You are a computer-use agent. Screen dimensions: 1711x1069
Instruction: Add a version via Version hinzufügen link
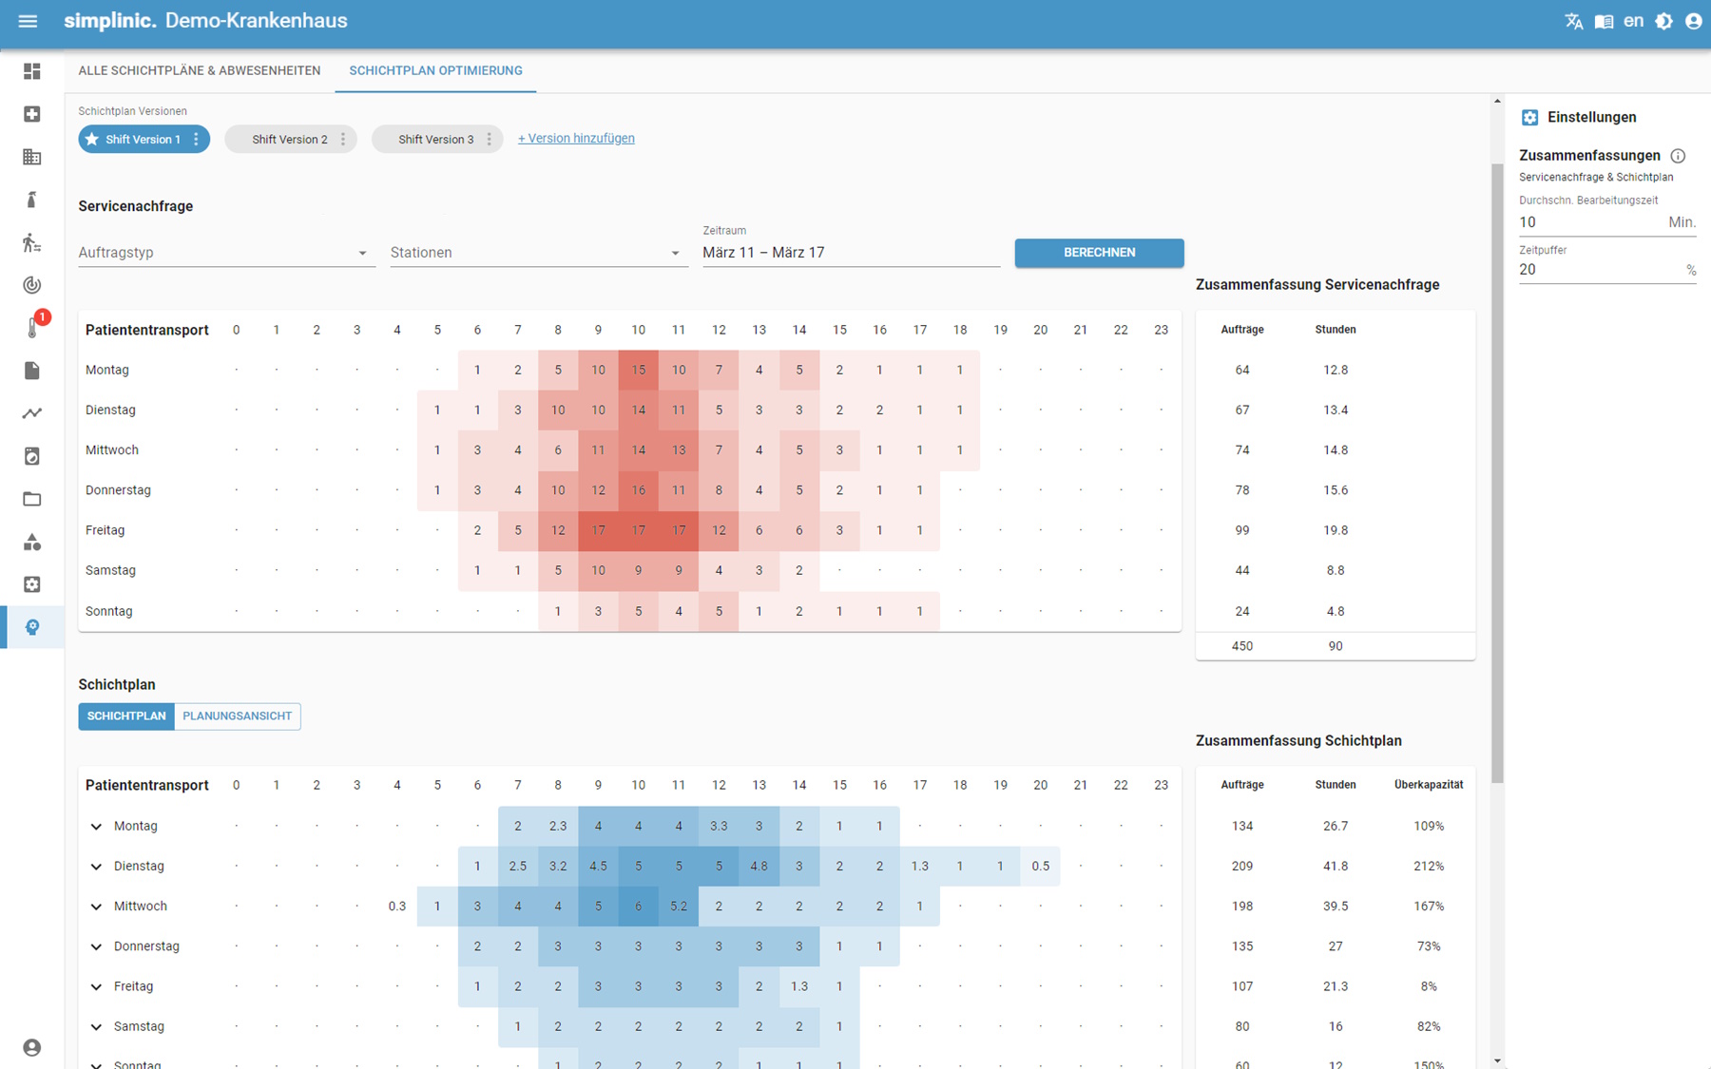575,138
